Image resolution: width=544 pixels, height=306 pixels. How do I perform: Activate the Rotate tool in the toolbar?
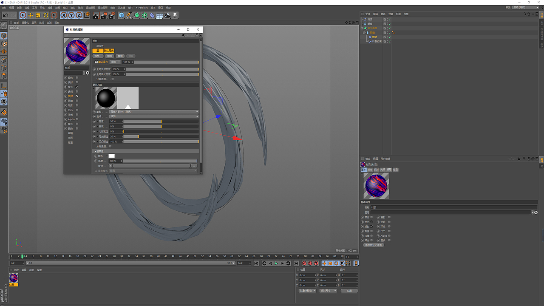click(x=46, y=15)
